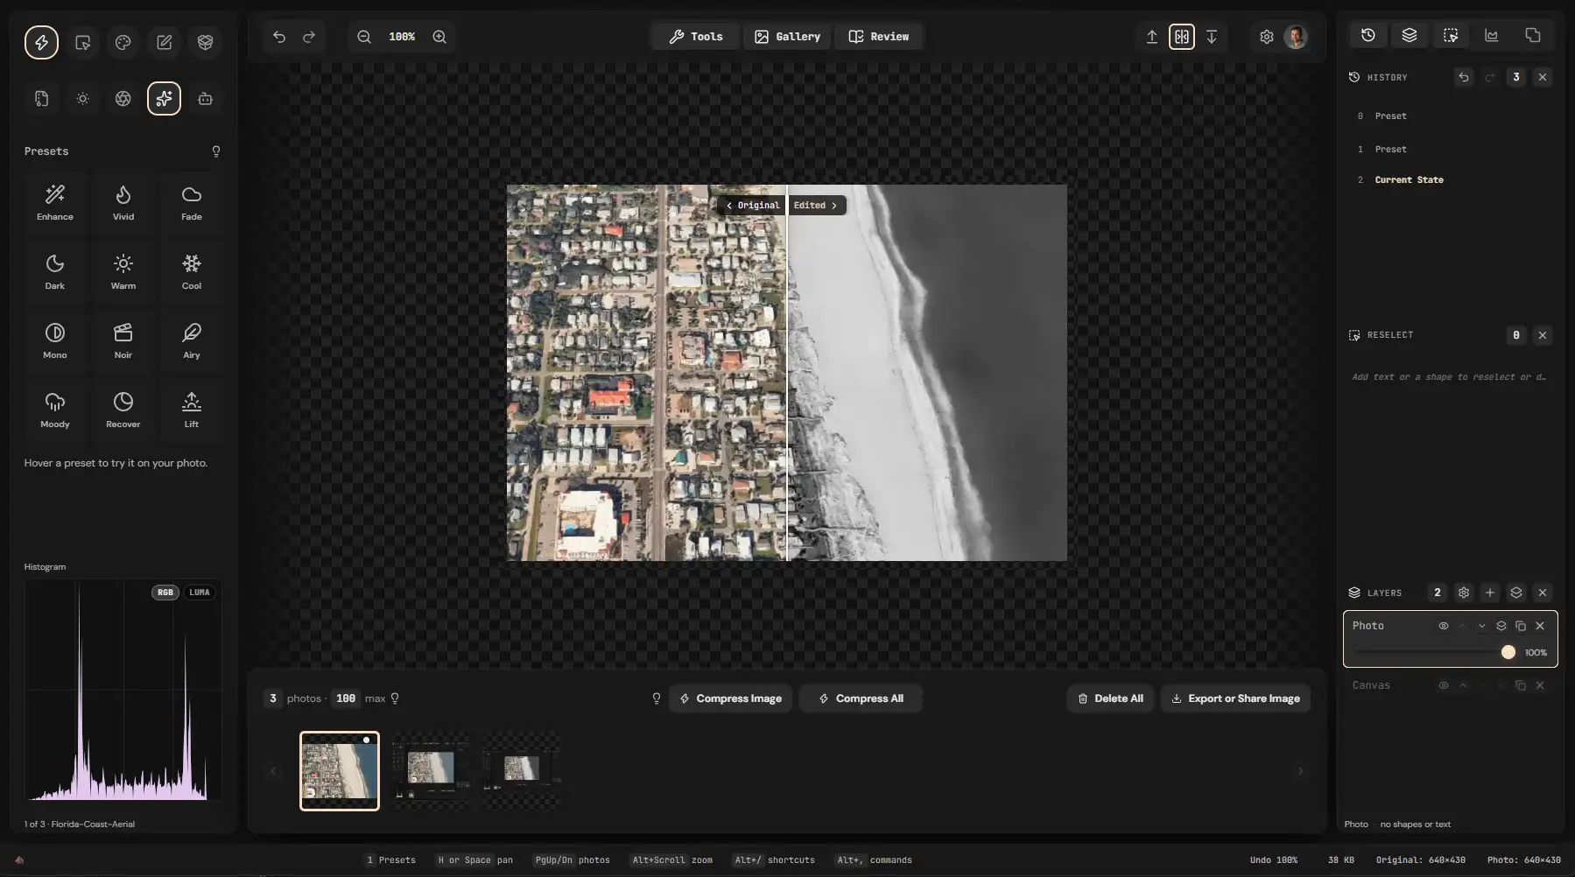1575x877 pixels.
Task: Select history entry 1 Preset
Action: point(1450,149)
